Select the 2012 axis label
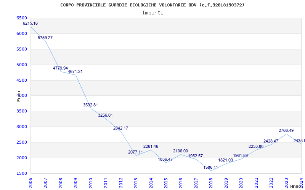Screen dimensions: 305x190 (x=120, y=183)
